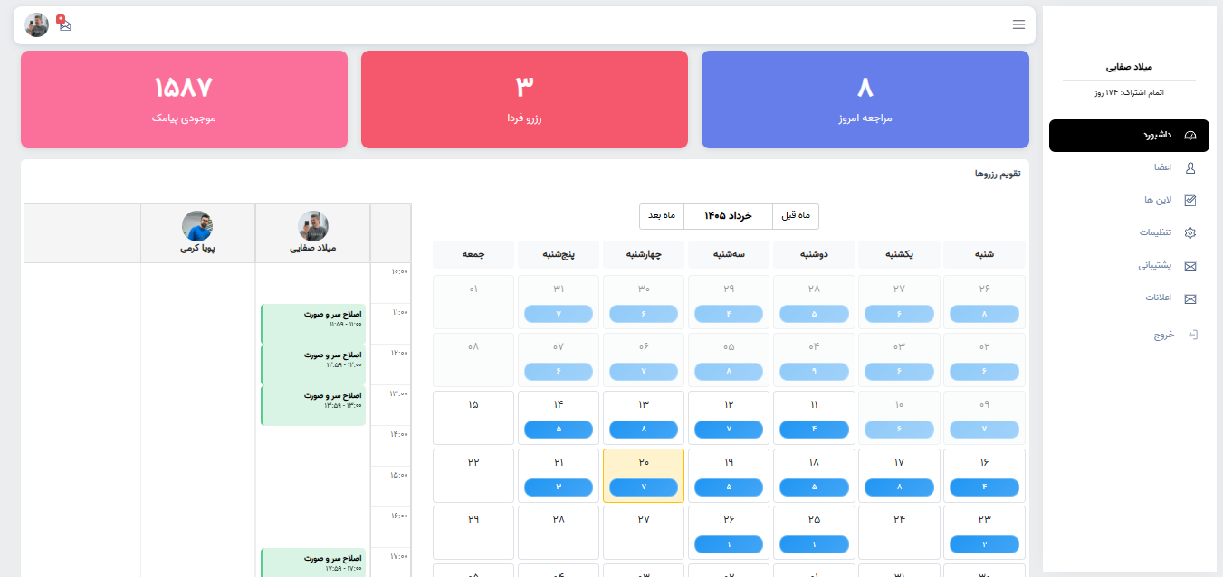Click the person icon beside اعضا
This screenshot has width=1223, height=577.
tap(1190, 167)
